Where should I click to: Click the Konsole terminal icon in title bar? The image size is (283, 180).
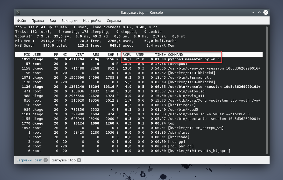tap(18, 12)
